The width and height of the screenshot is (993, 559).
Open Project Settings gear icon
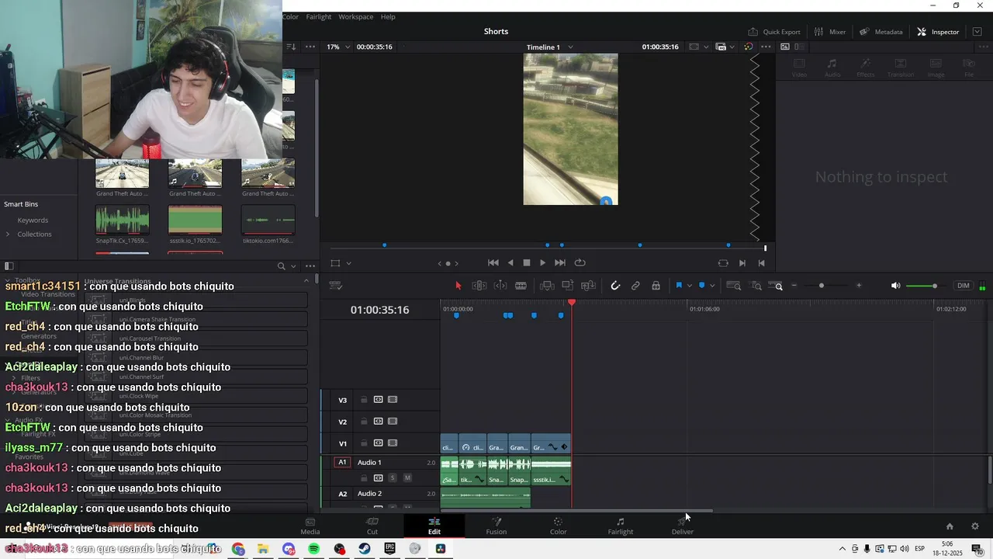(x=975, y=526)
